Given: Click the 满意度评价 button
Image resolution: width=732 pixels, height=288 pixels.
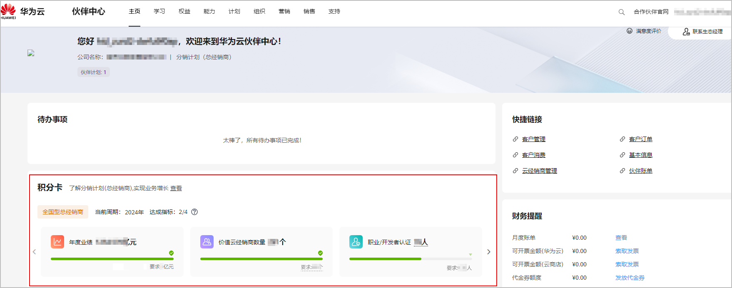Looking at the screenshot, I should click(x=644, y=31).
